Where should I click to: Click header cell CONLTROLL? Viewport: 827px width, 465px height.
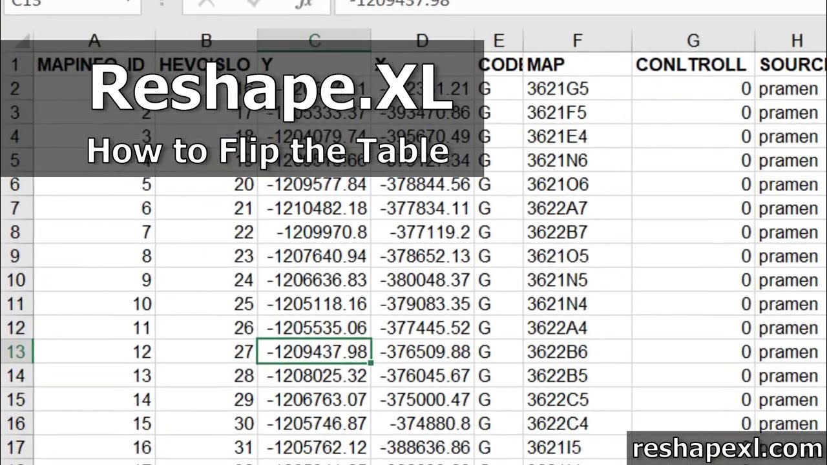point(693,65)
